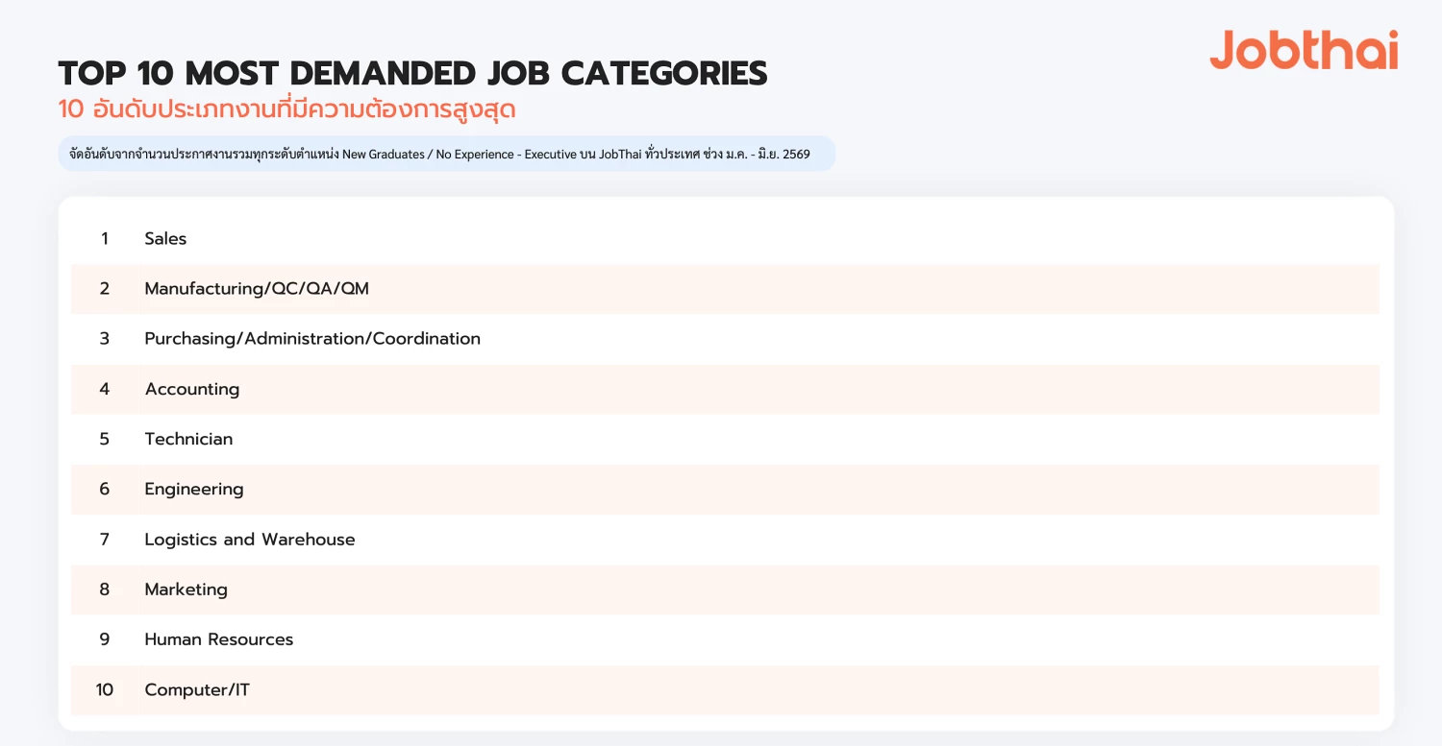
Task: Select the Computer/IT row
Action: pyautogui.click(x=725, y=689)
